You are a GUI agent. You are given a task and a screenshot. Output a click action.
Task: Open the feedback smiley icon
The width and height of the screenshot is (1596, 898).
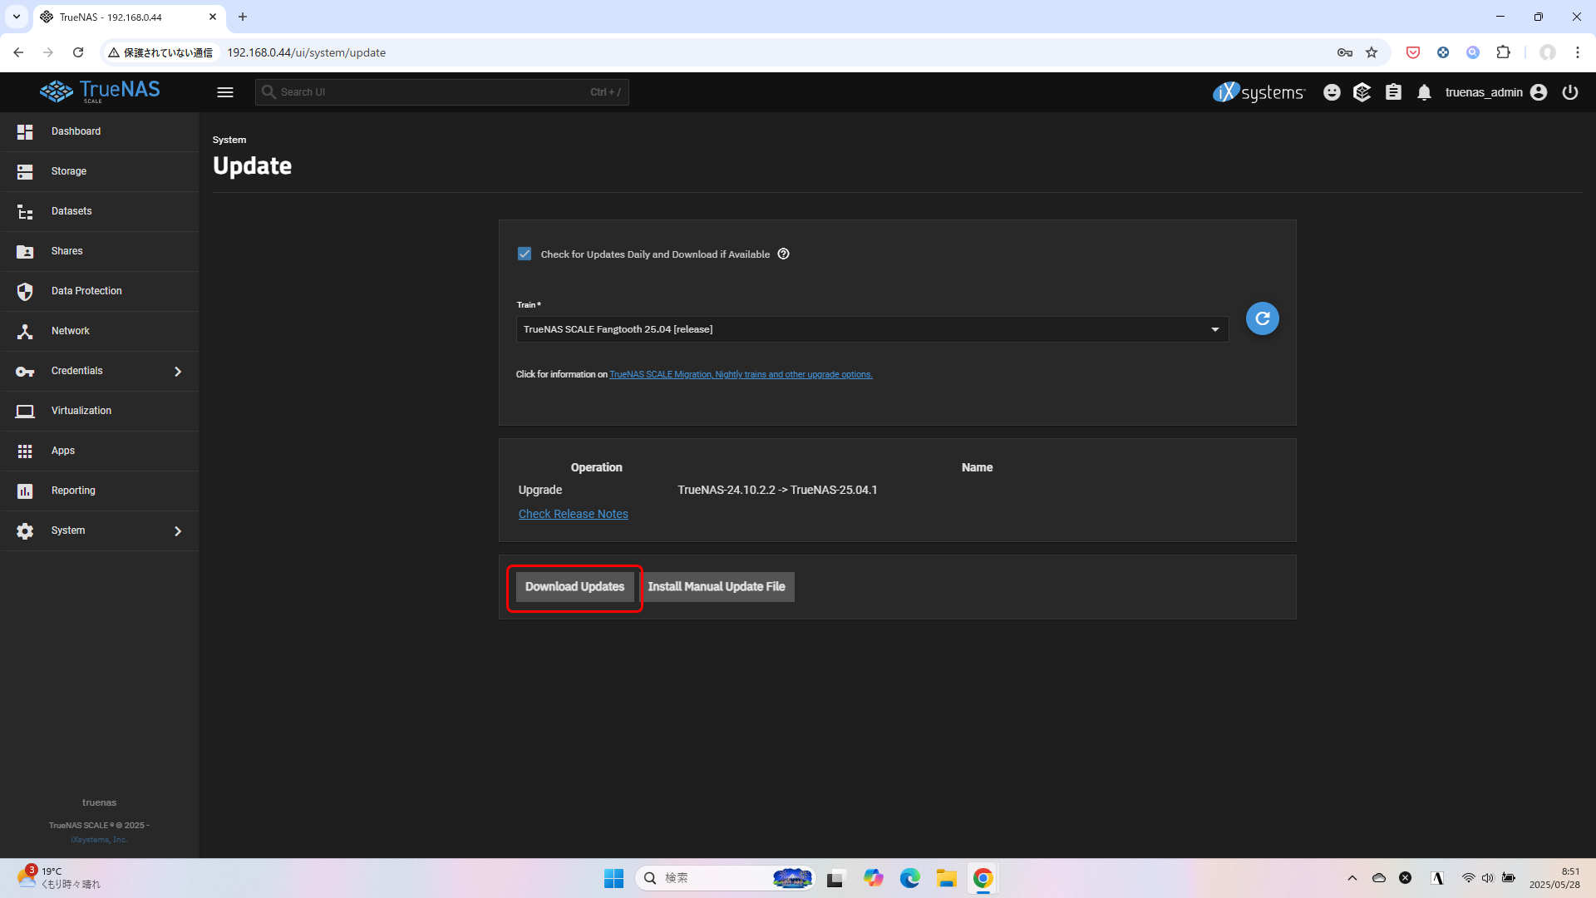(x=1332, y=92)
